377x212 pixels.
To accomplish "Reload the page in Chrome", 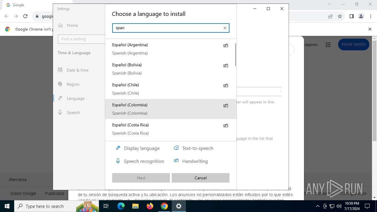I will click(25, 16).
